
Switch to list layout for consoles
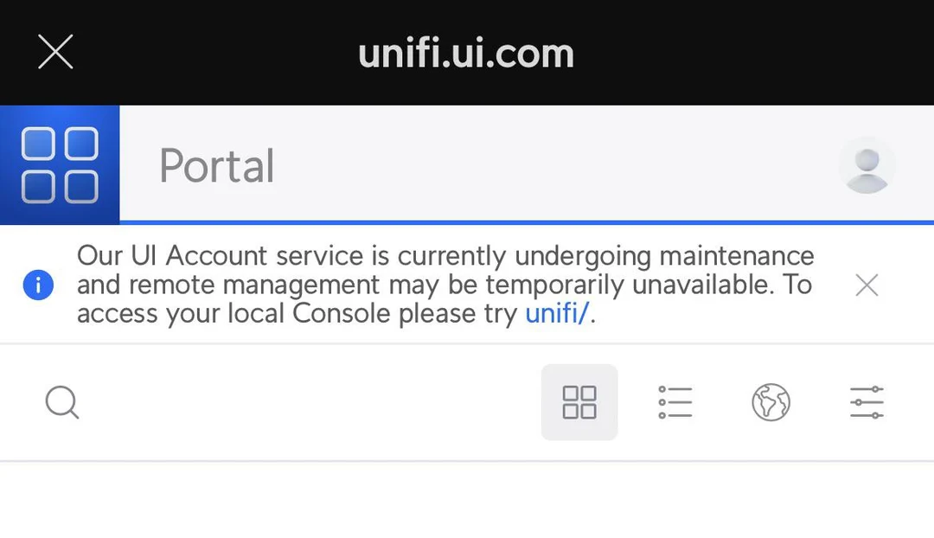coord(675,401)
